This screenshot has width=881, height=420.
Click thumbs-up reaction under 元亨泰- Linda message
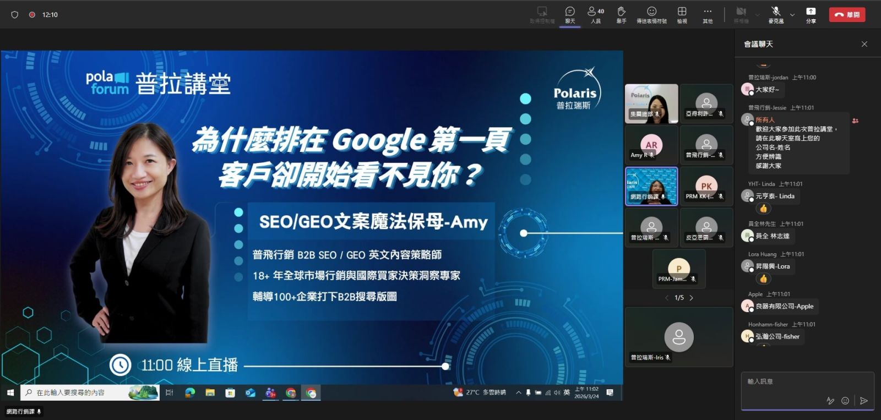tap(763, 209)
